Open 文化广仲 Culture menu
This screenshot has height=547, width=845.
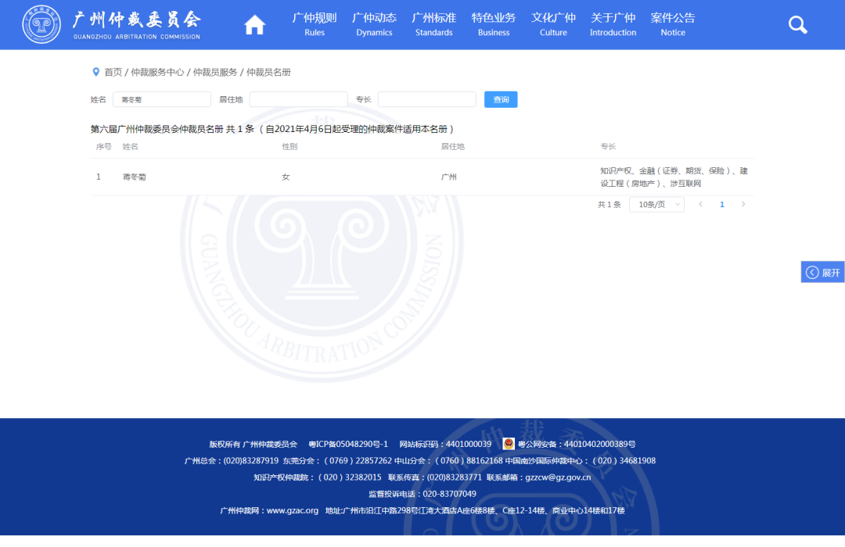click(553, 25)
